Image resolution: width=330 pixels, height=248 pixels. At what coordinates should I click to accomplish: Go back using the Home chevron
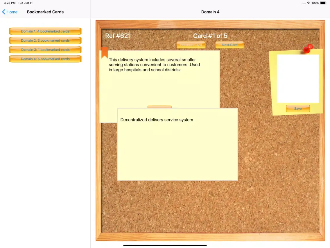pyautogui.click(x=3, y=12)
